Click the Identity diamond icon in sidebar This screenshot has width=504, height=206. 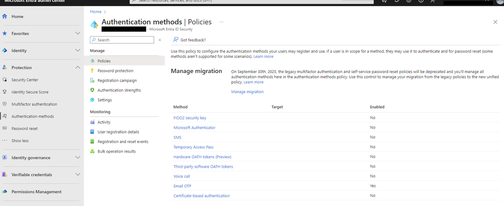click(x=5, y=50)
